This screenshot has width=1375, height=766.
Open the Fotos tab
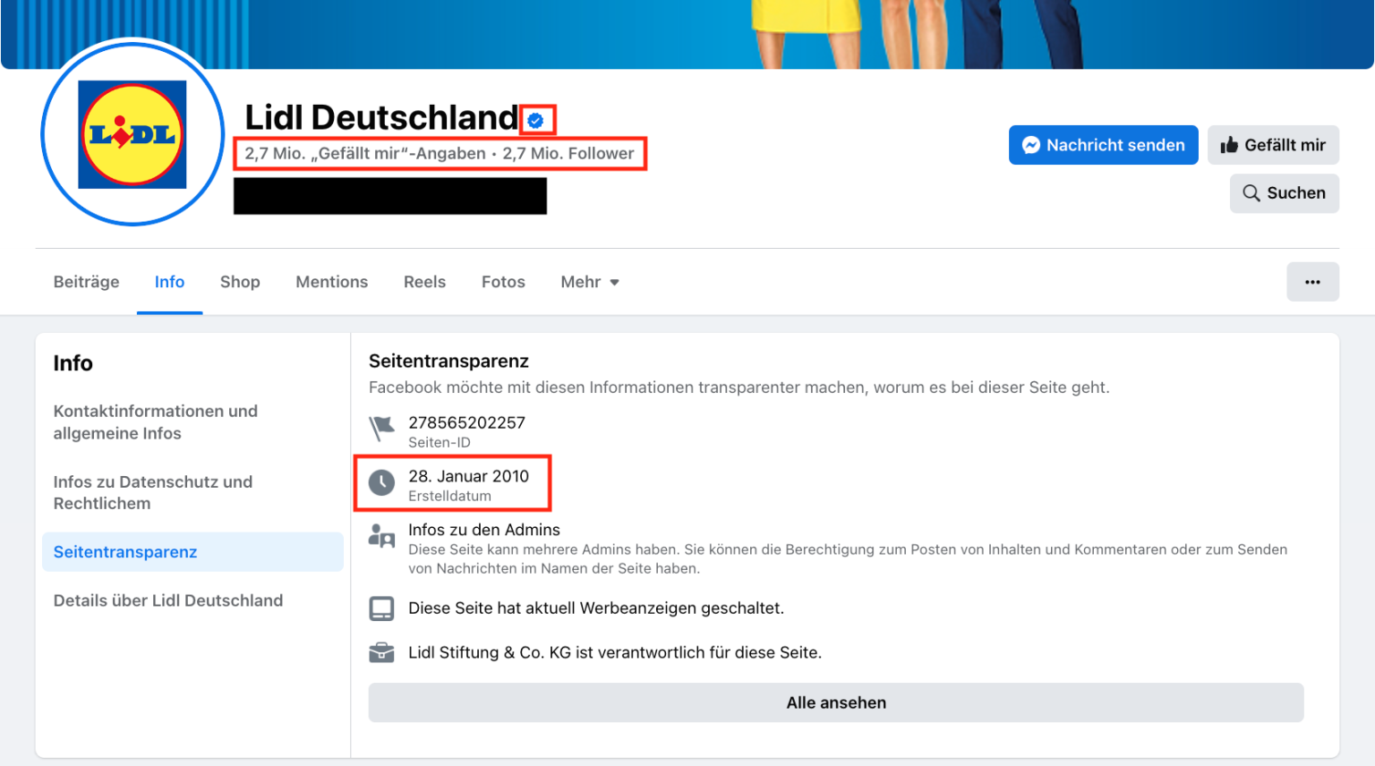pyautogui.click(x=502, y=282)
